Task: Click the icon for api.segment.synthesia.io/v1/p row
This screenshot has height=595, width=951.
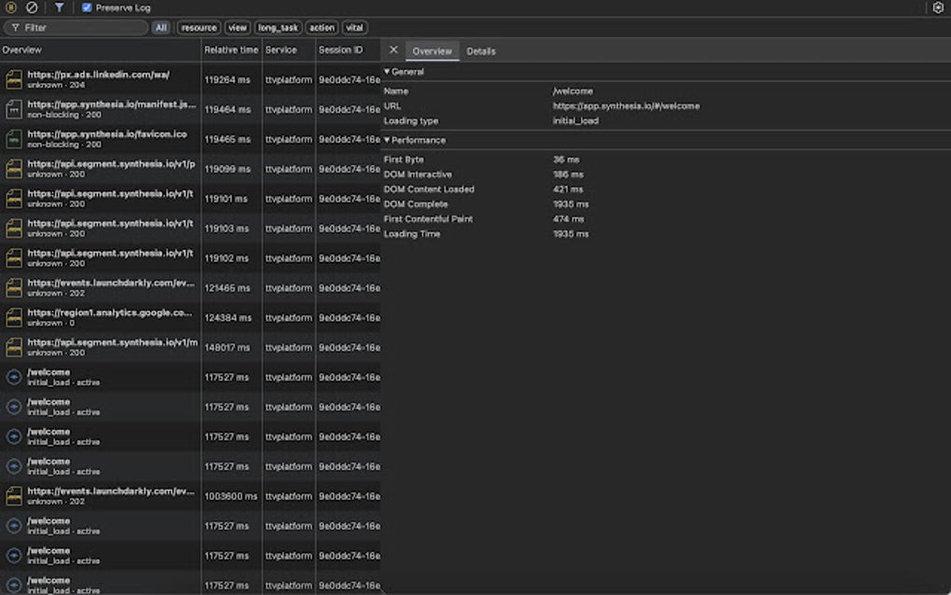Action: click(14, 169)
